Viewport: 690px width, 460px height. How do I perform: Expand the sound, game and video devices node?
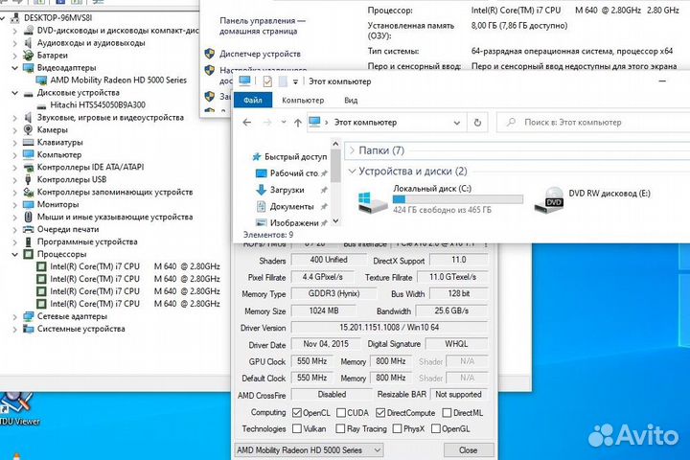(x=15, y=118)
